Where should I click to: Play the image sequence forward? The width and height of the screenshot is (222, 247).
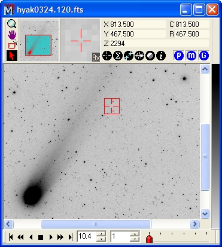pos(51,237)
